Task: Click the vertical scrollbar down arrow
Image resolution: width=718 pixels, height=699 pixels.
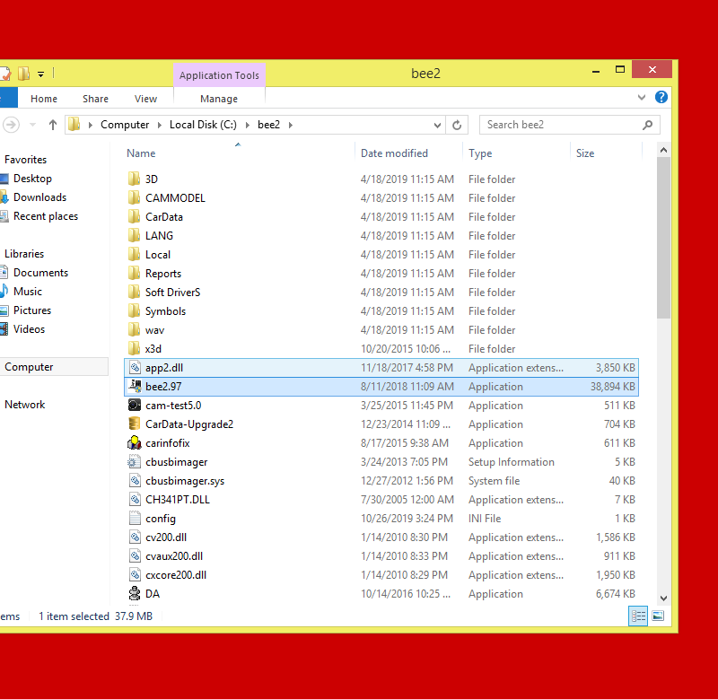Action: pyautogui.click(x=663, y=598)
